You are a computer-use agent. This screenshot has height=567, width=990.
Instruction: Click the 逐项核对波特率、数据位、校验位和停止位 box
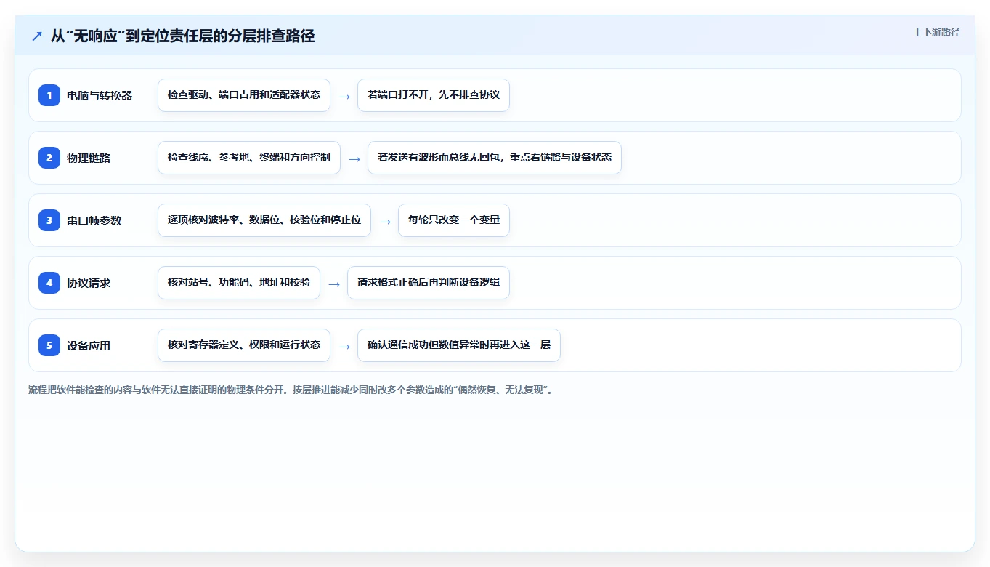[x=264, y=220]
